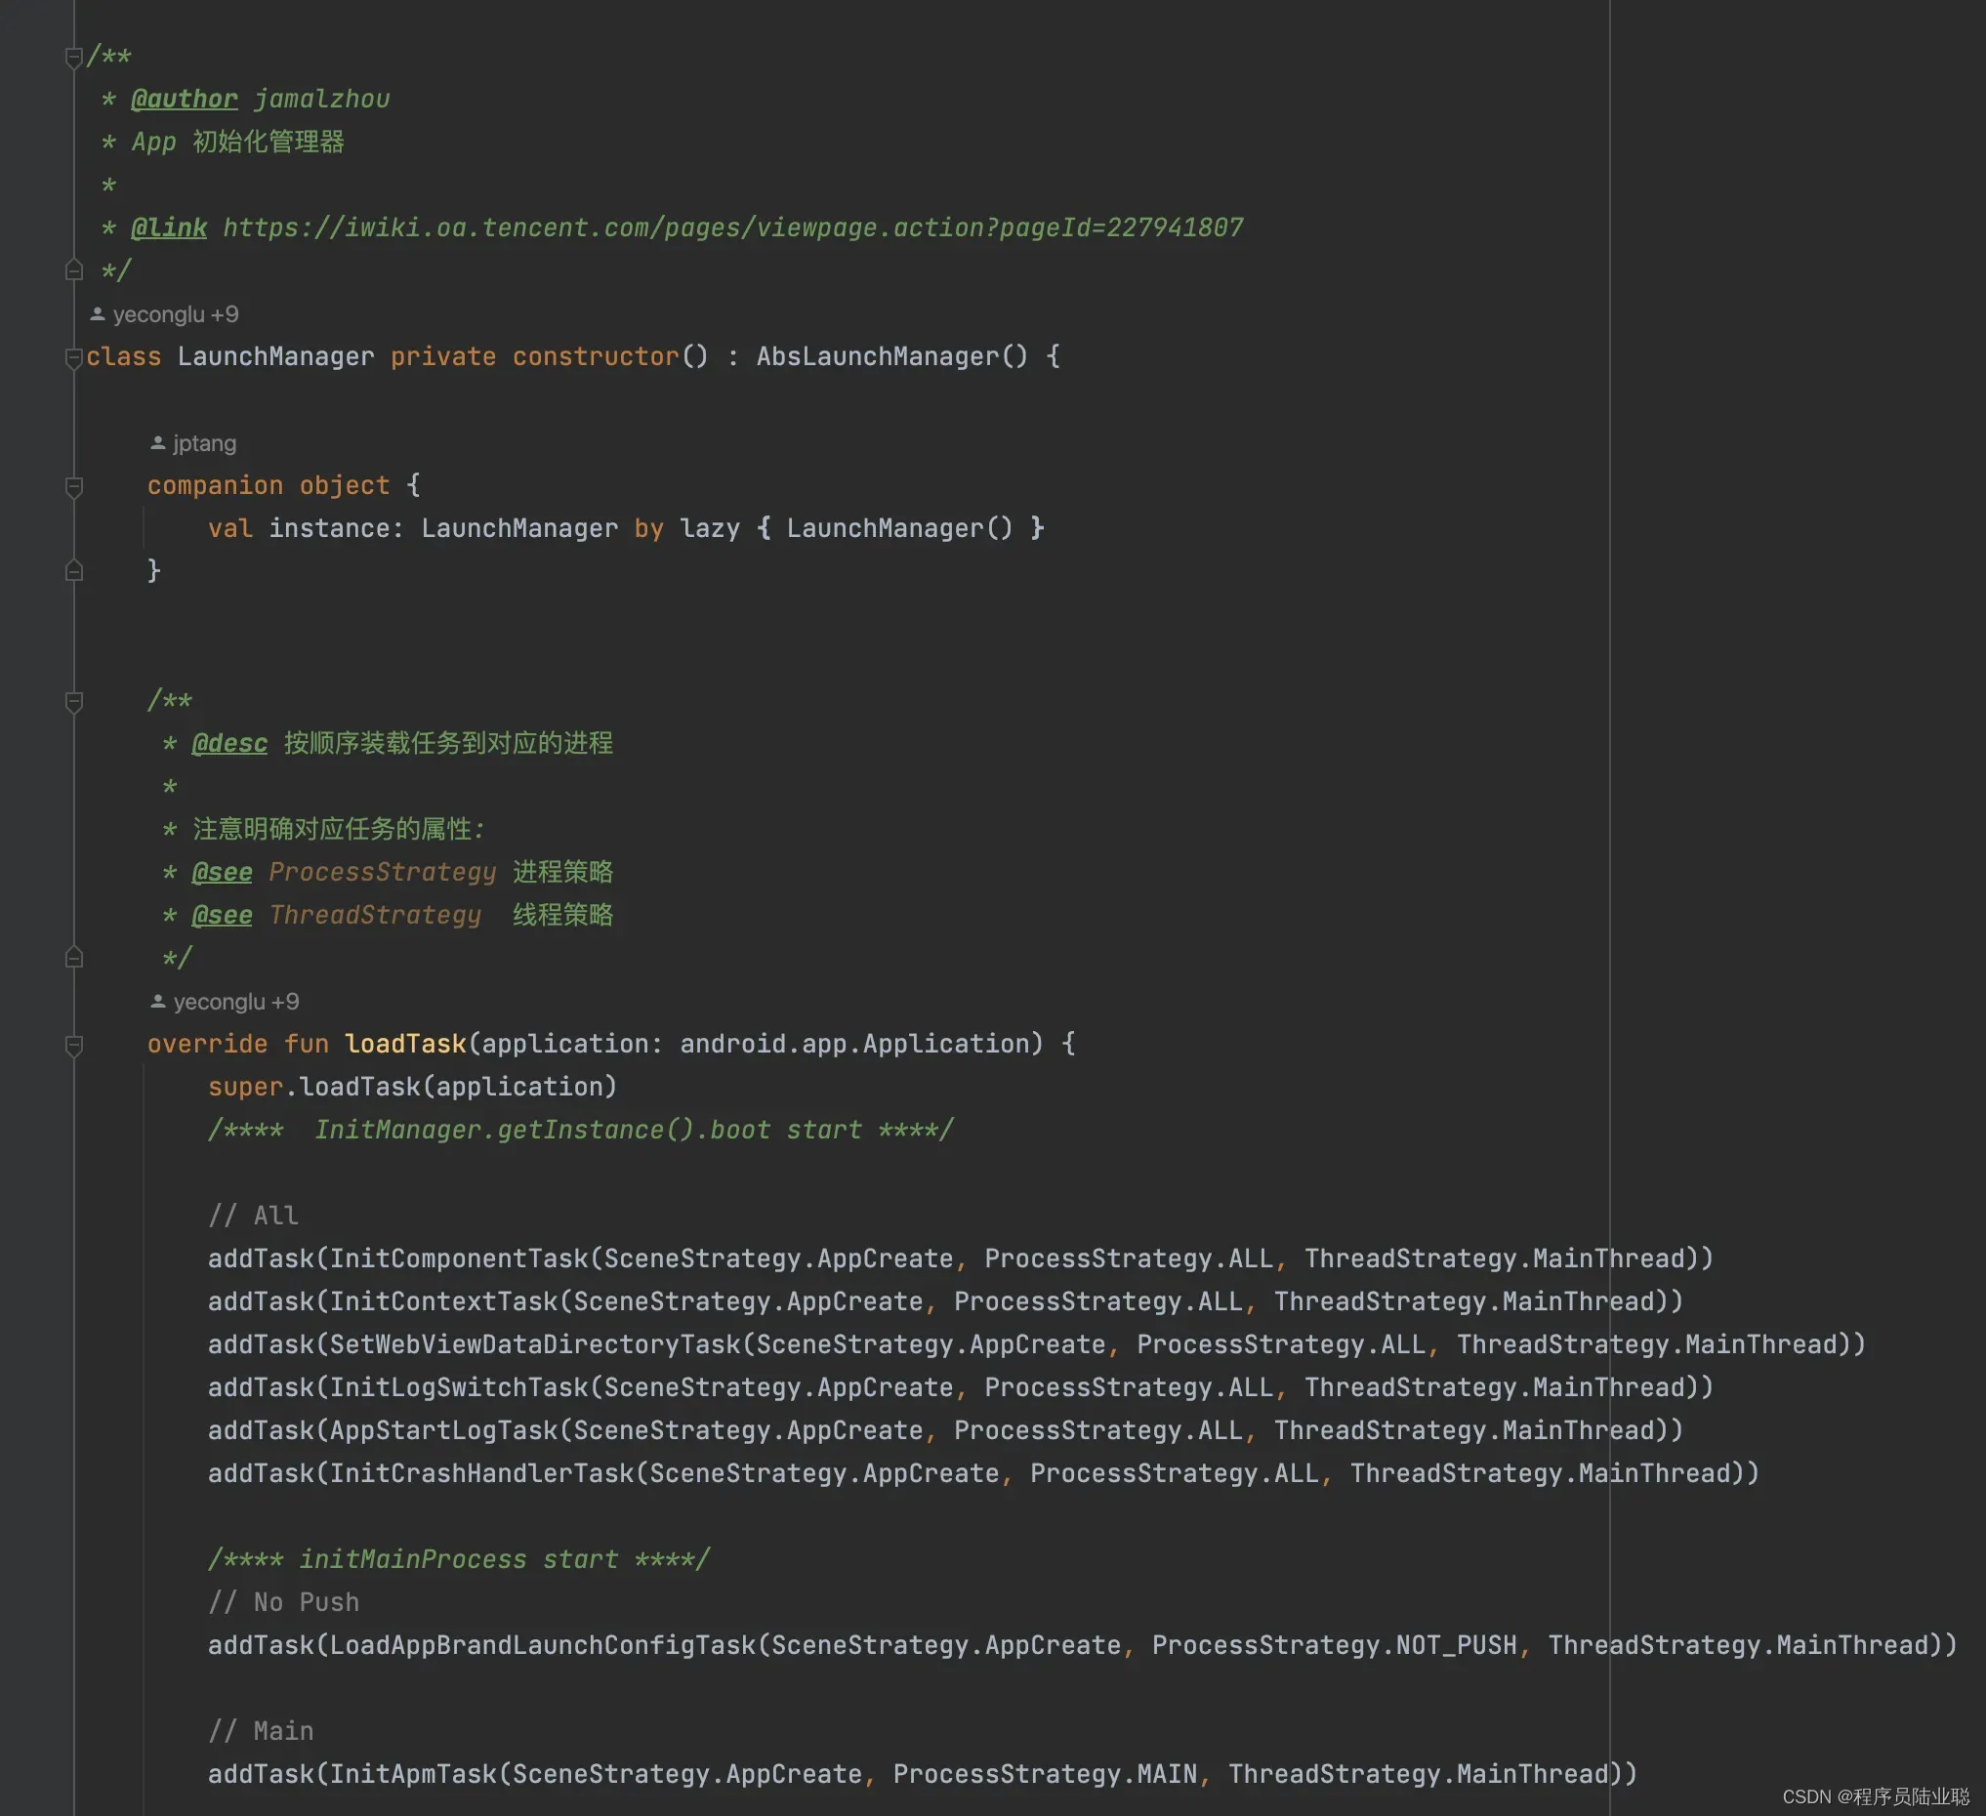Screen dimensions: 1986x1816
Task: Click SetWebViewDataDirectoryTask in addTask call
Action: [x=534, y=1345]
